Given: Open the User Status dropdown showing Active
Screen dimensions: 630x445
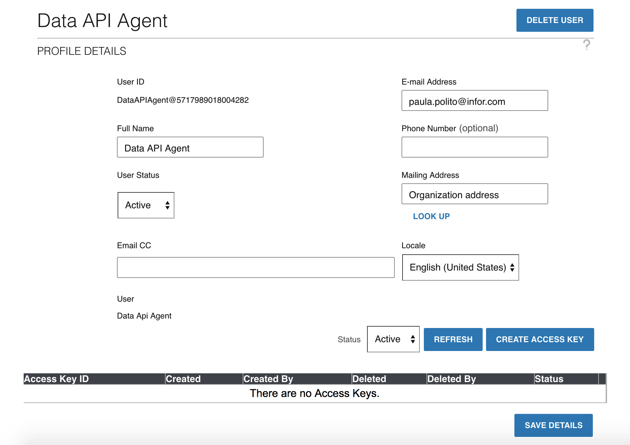Looking at the screenshot, I should pyautogui.click(x=145, y=205).
